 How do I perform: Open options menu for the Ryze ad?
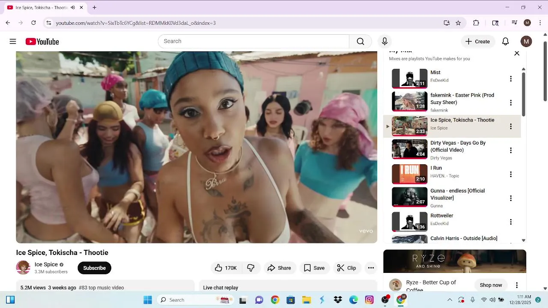tap(517, 285)
